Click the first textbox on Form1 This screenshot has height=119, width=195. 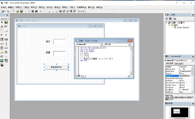tap(60, 42)
